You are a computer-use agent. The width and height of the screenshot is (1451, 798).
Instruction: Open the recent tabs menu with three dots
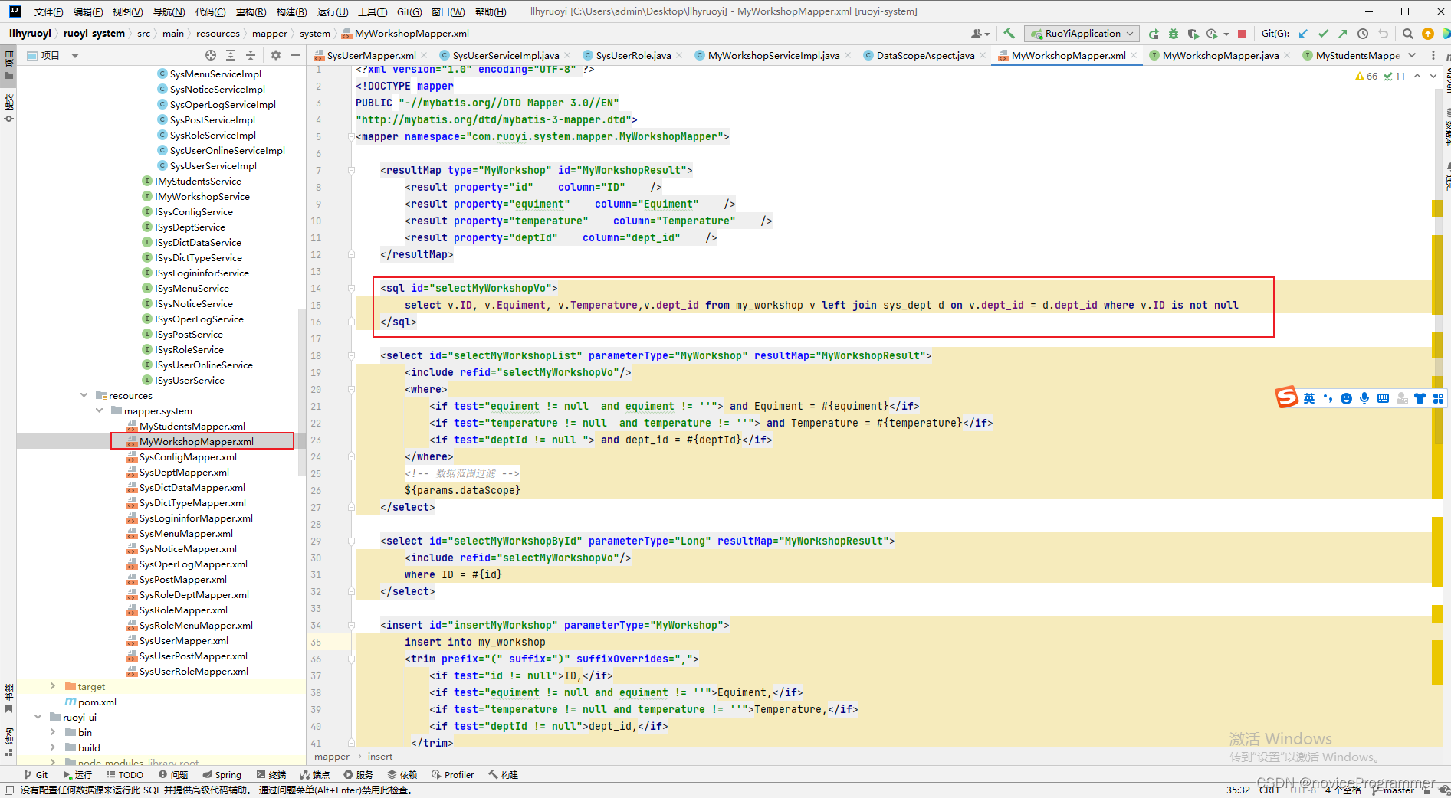point(1433,55)
